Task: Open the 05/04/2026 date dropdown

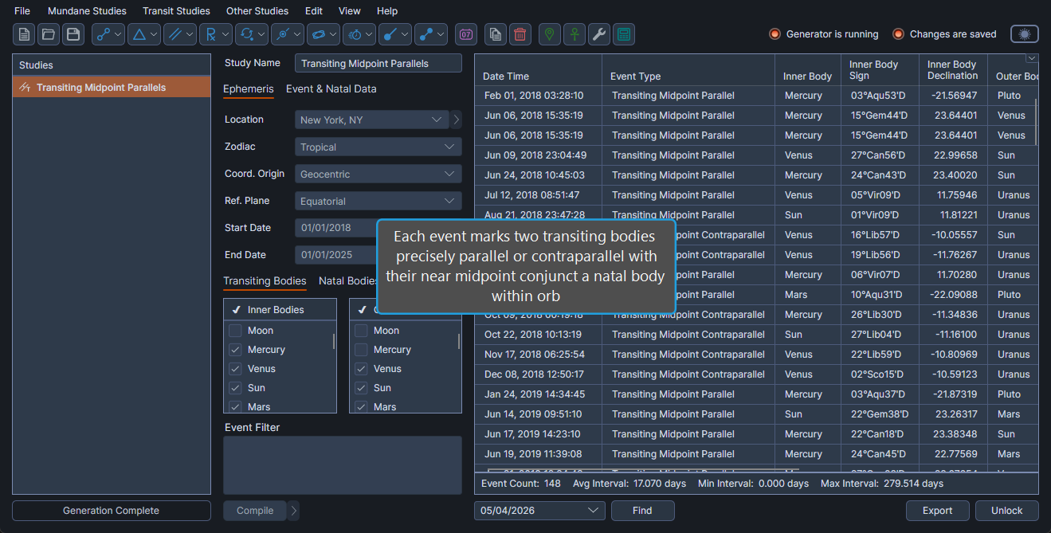Action: pos(539,511)
